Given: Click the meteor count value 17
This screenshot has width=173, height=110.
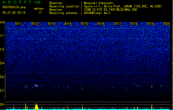Looking at the screenshot, I should [x=40, y=13].
